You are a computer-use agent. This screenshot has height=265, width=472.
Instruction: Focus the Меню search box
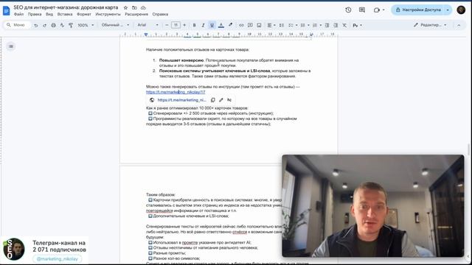click(x=18, y=25)
